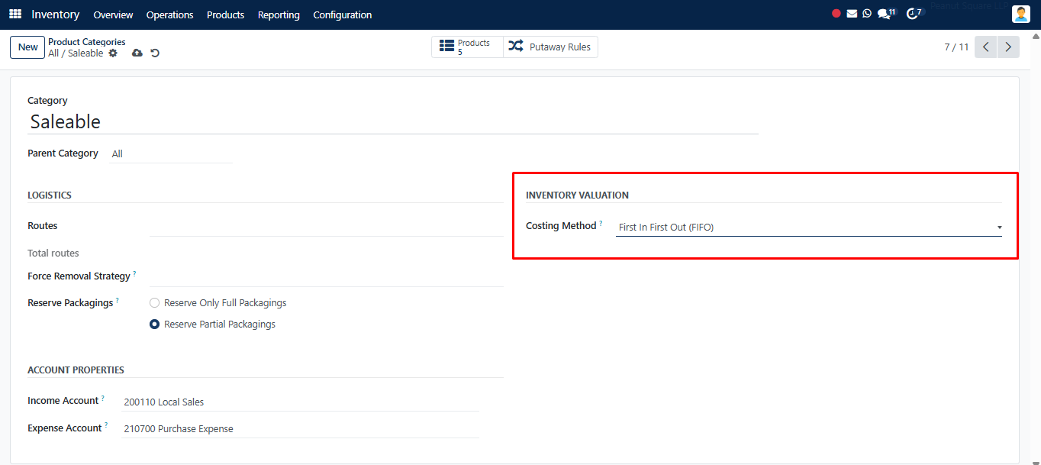Image resolution: width=1041 pixels, height=465 pixels.
Task: Open the Products menu
Action: point(225,15)
